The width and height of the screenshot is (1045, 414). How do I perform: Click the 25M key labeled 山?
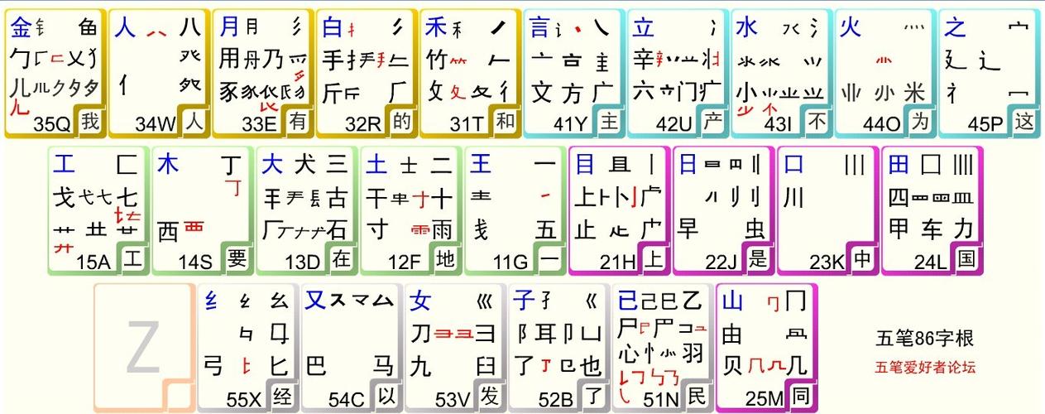pyautogui.click(x=767, y=348)
